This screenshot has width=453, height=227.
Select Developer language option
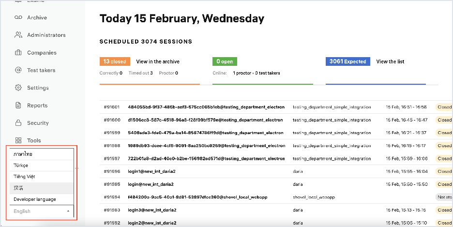click(x=34, y=199)
